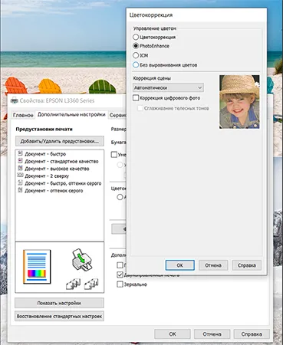Confirm Цветокоррекция dialog with OK
This screenshot has width=283, height=345.
click(x=180, y=265)
